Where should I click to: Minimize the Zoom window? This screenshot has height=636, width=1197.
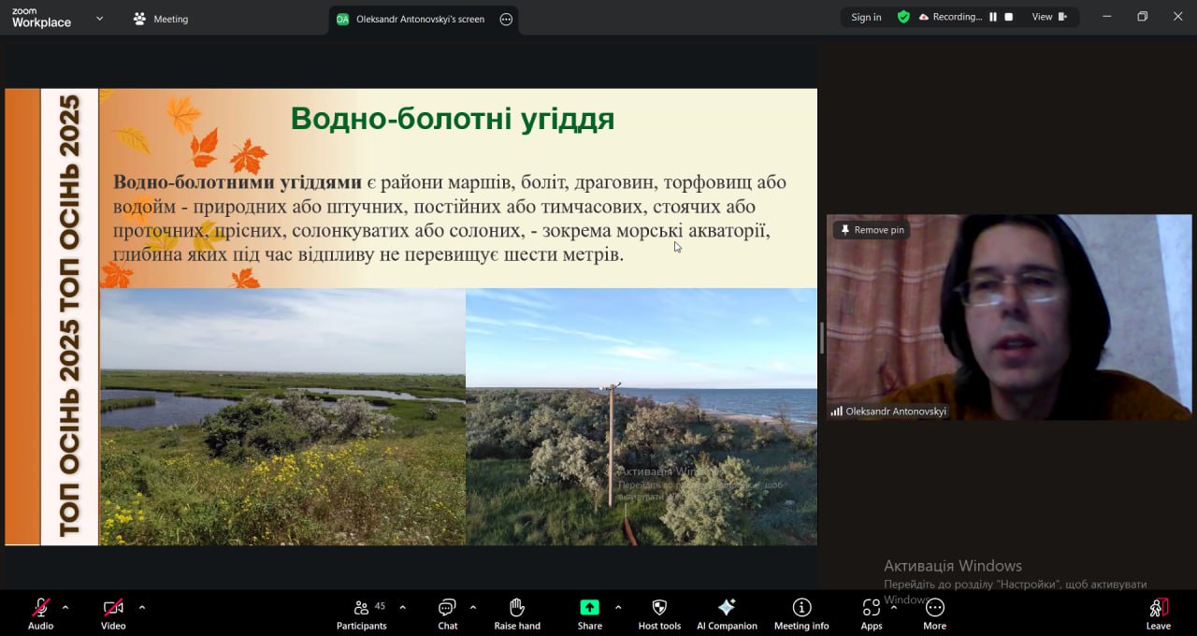(1107, 17)
